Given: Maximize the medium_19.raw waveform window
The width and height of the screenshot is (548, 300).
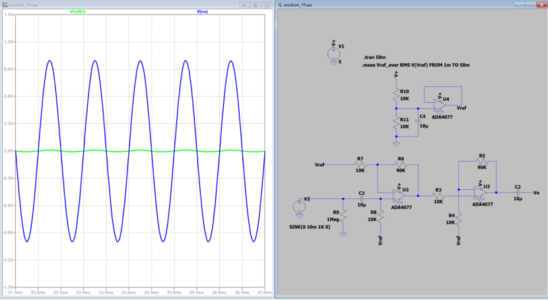Looking at the screenshot, I should pos(256,4).
